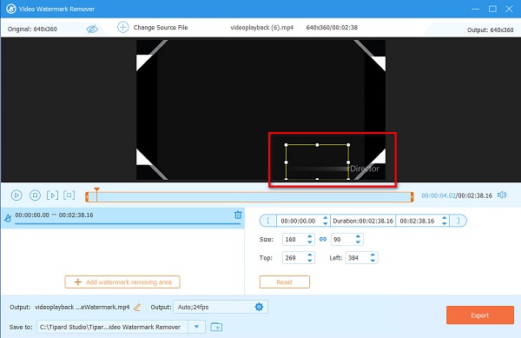521x338 pixels.
Task: Click the play-next-frame icon
Action: [52, 196]
